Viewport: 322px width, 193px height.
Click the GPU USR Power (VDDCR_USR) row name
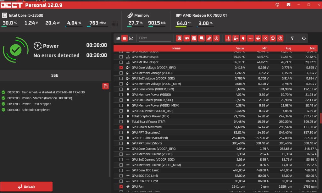(153, 111)
